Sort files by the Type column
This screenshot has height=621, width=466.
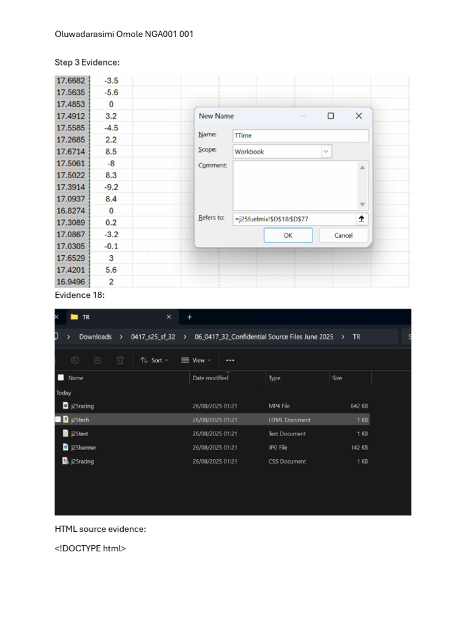coord(275,378)
